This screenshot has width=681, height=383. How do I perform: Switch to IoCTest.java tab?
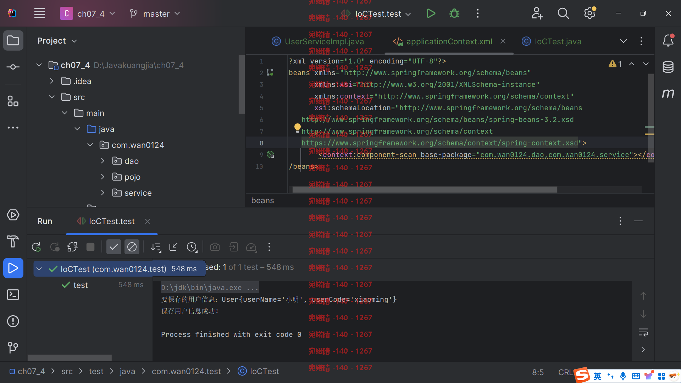pos(552,41)
